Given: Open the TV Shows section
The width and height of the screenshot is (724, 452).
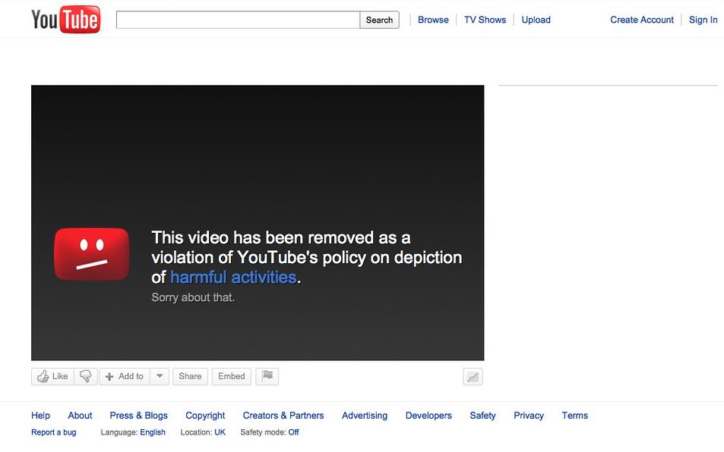Looking at the screenshot, I should point(485,20).
